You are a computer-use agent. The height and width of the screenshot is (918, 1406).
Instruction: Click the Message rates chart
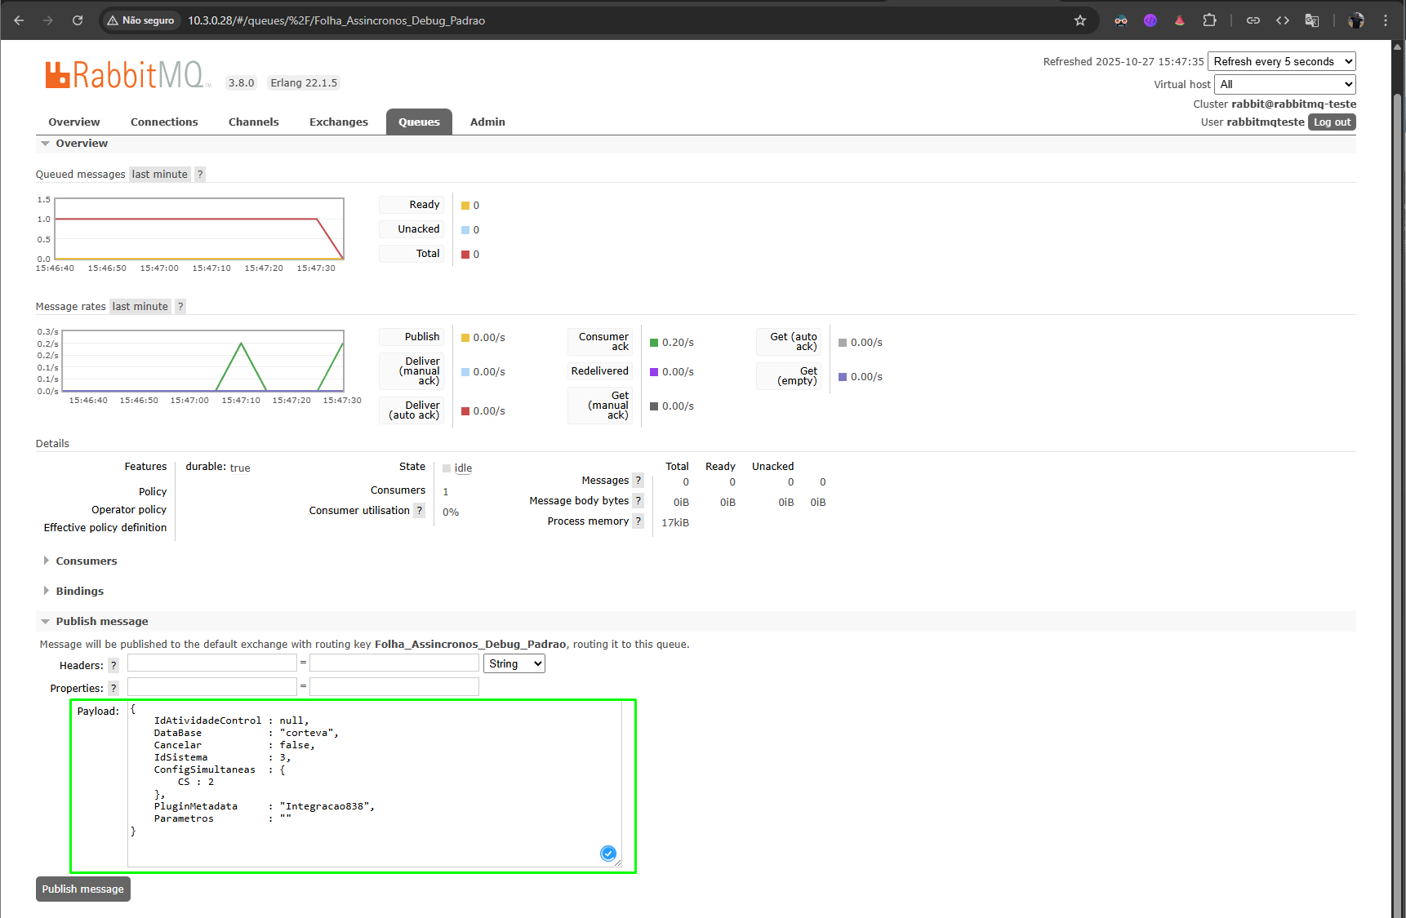(202, 361)
